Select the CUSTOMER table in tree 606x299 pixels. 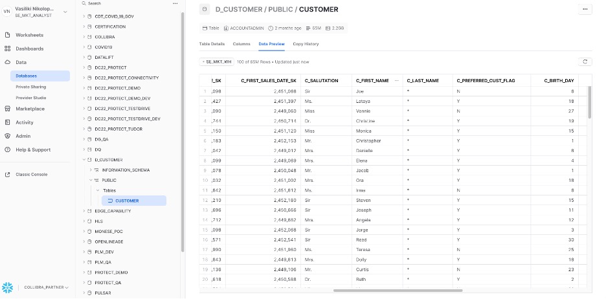pyautogui.click(x=127, y=201)
